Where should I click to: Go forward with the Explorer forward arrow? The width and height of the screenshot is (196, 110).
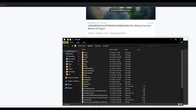tap(68, 46)
